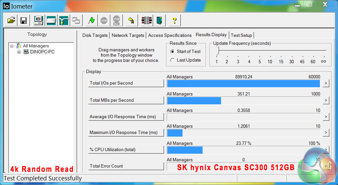The height and width of the screenshot is (185, 338).
Task: Click the 0.3558 average response value
Action: [243, 111]
